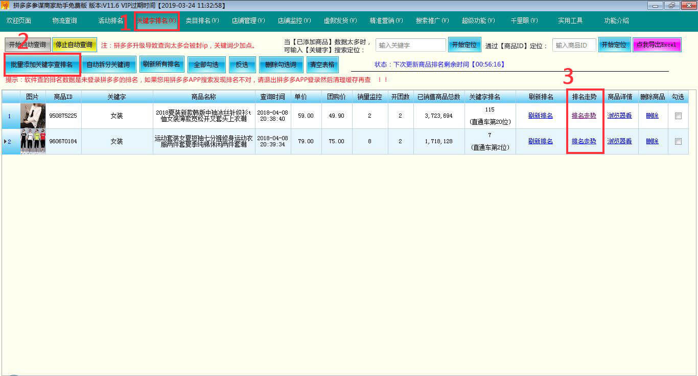The height and width of the screenshot is (376, 698).
Task: Open thumbnail of product 950875225
Action: (33, 116)
